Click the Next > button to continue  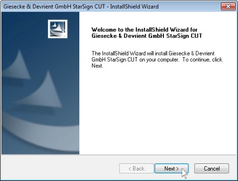click(x=171, y=168)
